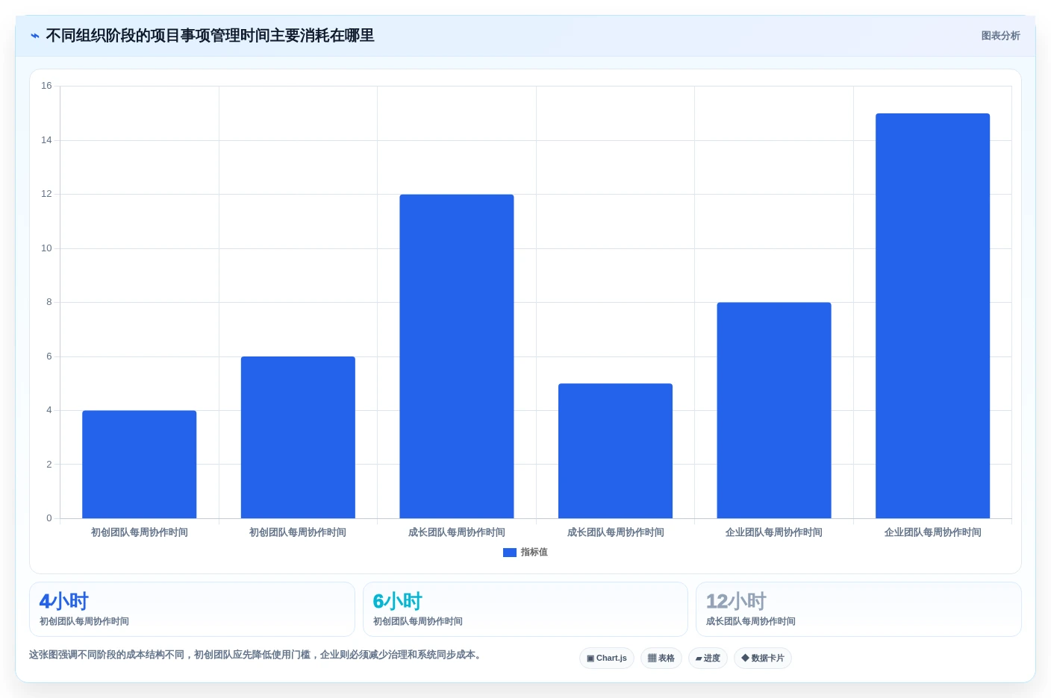Click the bar reaching value 5
1051x698 pixels.
[615, 451]
